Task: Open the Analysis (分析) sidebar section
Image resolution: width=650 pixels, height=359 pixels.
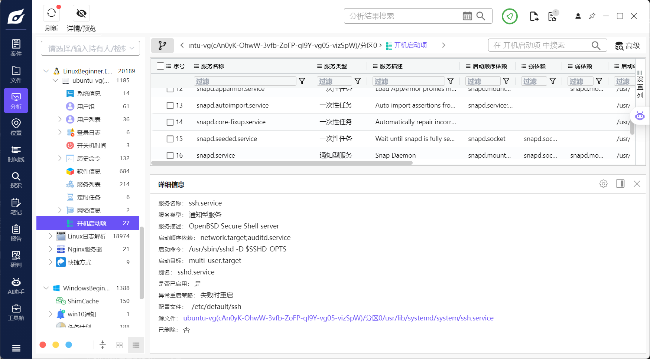Action: (16, 101)
